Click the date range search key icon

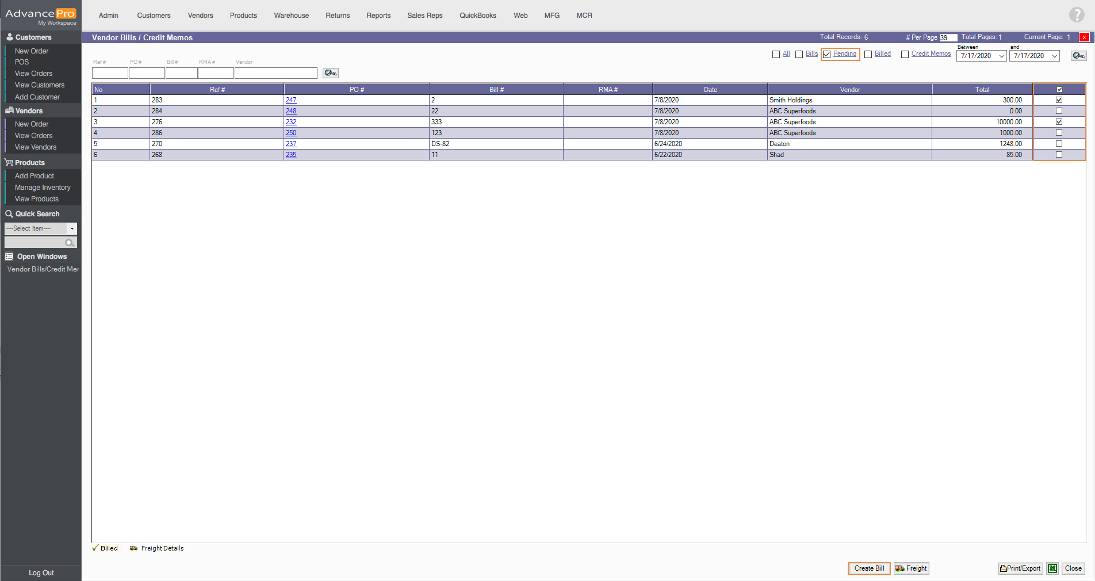[x=1078, y=56]
